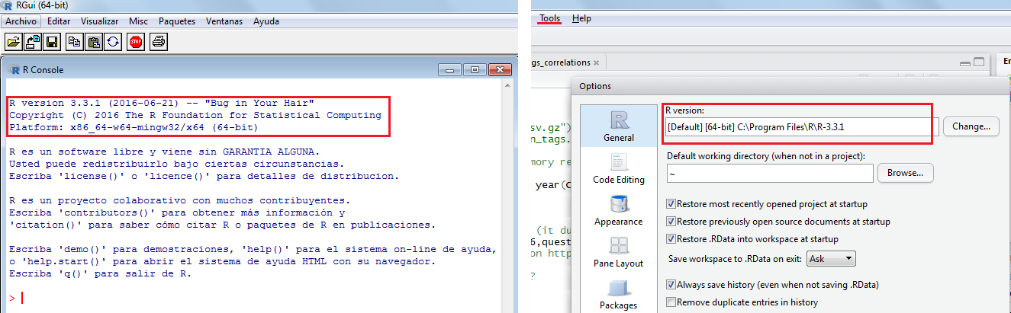Open the Misc menu
1011x313 pixels.
(x=139, y=21)
